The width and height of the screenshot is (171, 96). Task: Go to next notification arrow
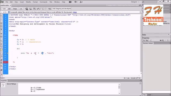tap(6, 12)
